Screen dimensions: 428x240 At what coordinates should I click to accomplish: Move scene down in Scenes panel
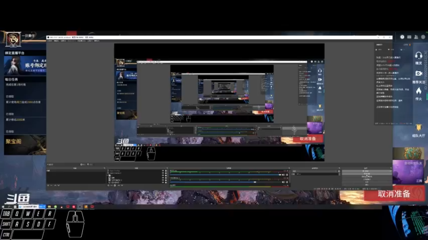click(x=59, y=185)
